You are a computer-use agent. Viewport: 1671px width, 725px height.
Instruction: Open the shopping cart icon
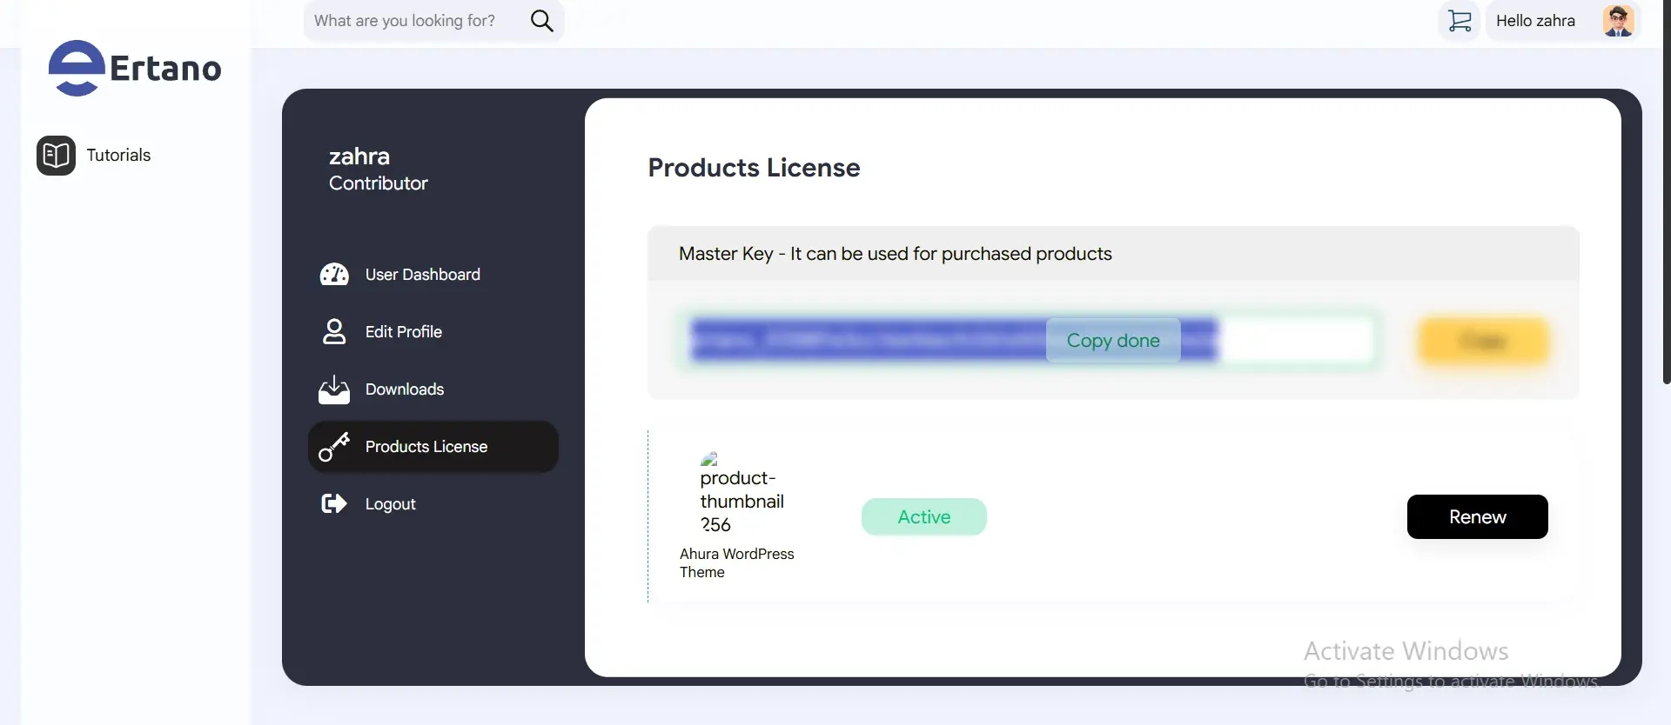click(x=1460, y=21)
